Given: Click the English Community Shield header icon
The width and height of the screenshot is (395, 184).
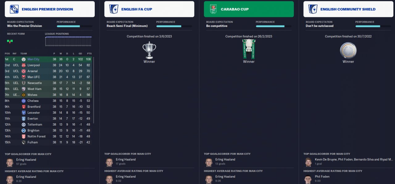Looking at the screenshot, I should (313, 9).
